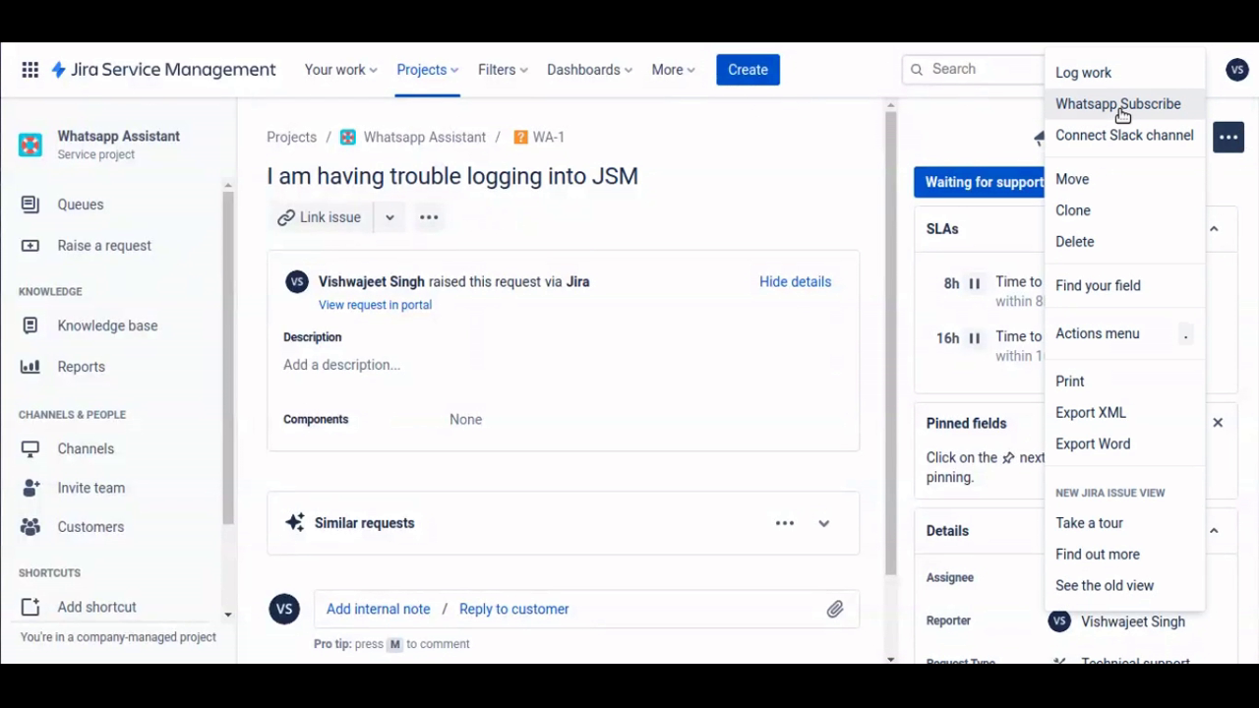Close the Pinned fields panel

click(x=1218, y=423)
